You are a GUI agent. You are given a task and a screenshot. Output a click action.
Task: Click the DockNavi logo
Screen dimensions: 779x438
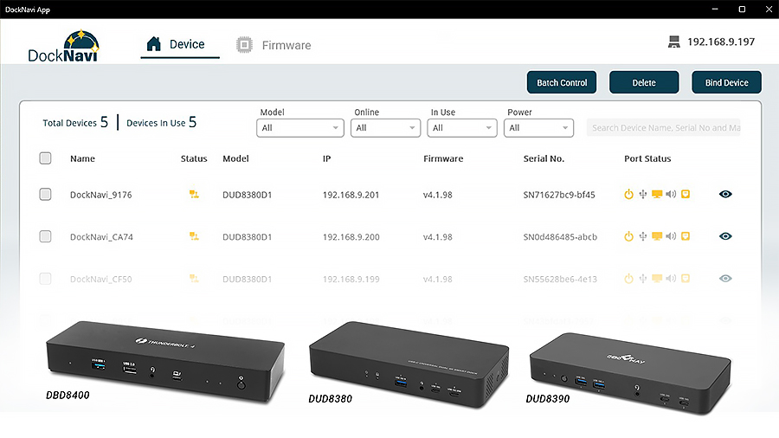[63, 47]
